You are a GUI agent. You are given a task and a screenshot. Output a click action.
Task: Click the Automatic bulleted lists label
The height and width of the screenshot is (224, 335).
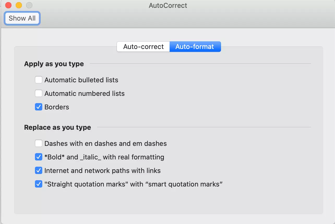point(81,80)
